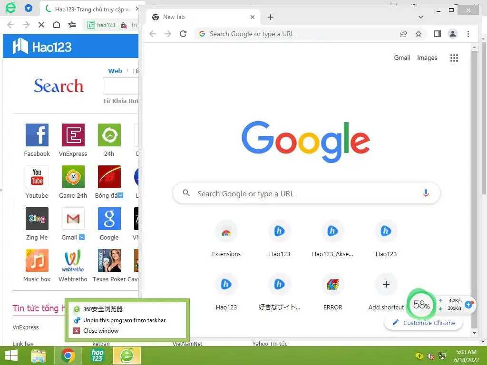
Task: Click Chrome's back arrow button
Action: (x=153, y=34)
